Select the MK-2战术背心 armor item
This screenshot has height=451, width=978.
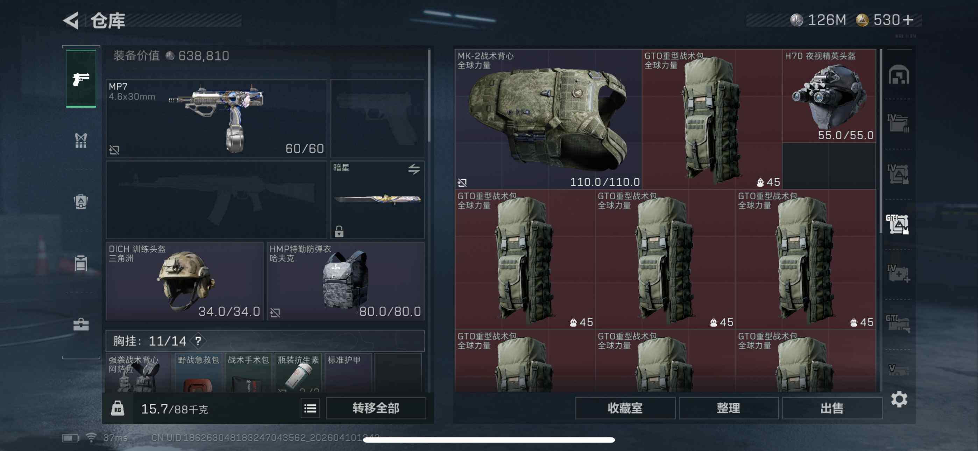(x=548, y=119)
